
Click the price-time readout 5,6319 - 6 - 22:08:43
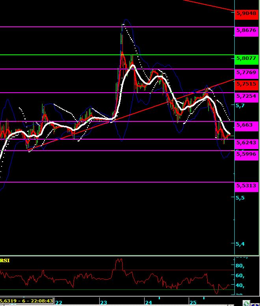tap(26, 301)
